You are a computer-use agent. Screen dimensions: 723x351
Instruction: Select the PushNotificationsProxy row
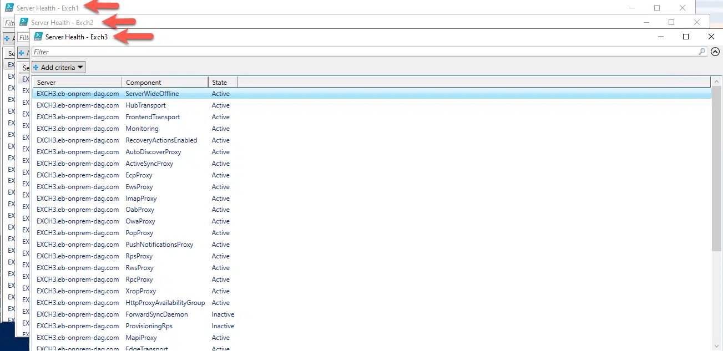point(371,245)
